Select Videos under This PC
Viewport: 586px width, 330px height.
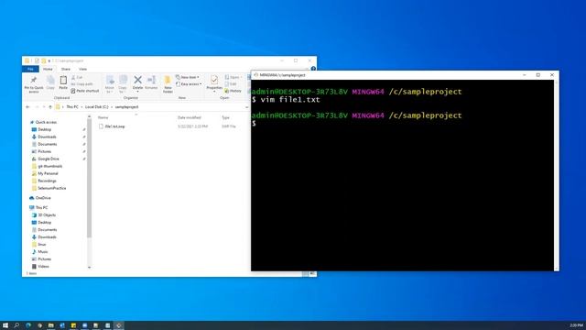pos(43,267)
